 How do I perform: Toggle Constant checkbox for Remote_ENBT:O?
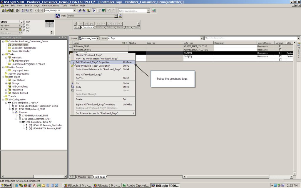(x=280, y=50)
